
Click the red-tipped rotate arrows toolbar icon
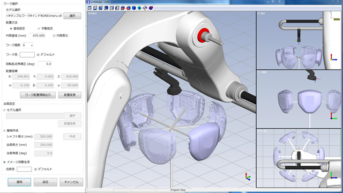[x=145, y=8]
